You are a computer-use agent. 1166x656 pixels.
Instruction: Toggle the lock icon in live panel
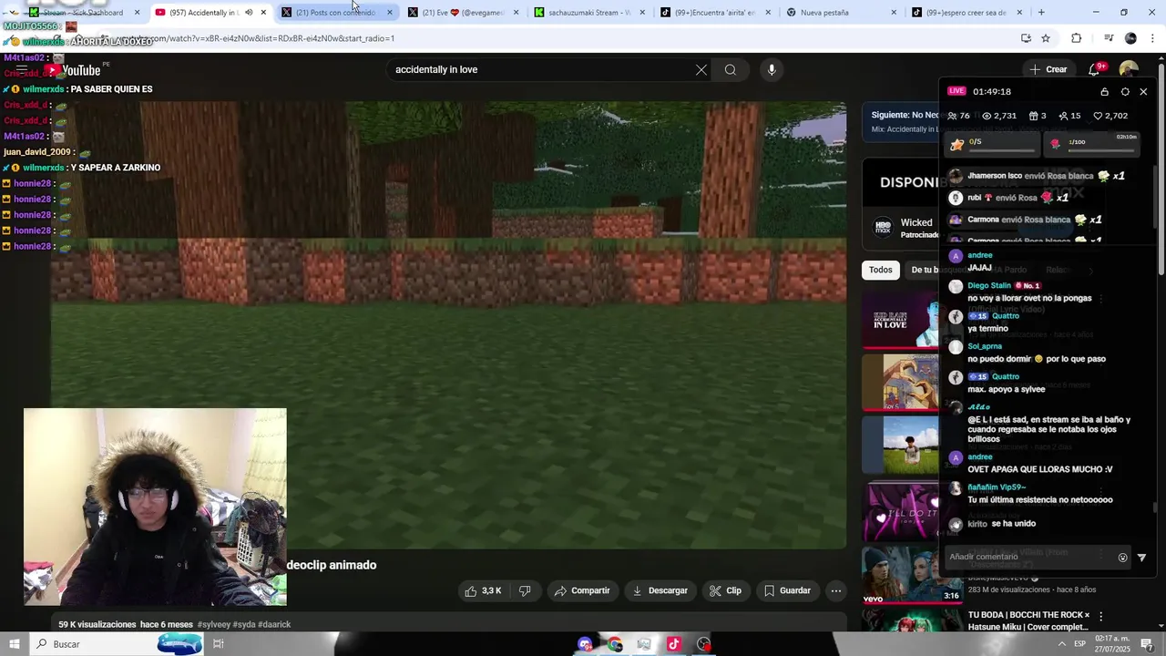(1104, 92)
